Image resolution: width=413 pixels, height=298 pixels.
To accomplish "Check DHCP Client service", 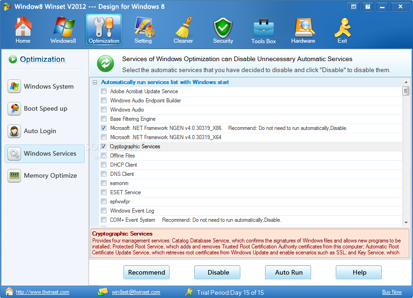I will click(x=104, y=165).
